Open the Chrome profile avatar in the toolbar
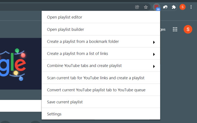 click(183, 7)
